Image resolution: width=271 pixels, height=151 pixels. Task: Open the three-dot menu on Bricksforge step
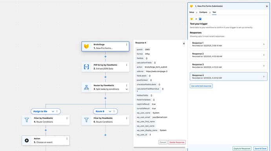[126, 45]
